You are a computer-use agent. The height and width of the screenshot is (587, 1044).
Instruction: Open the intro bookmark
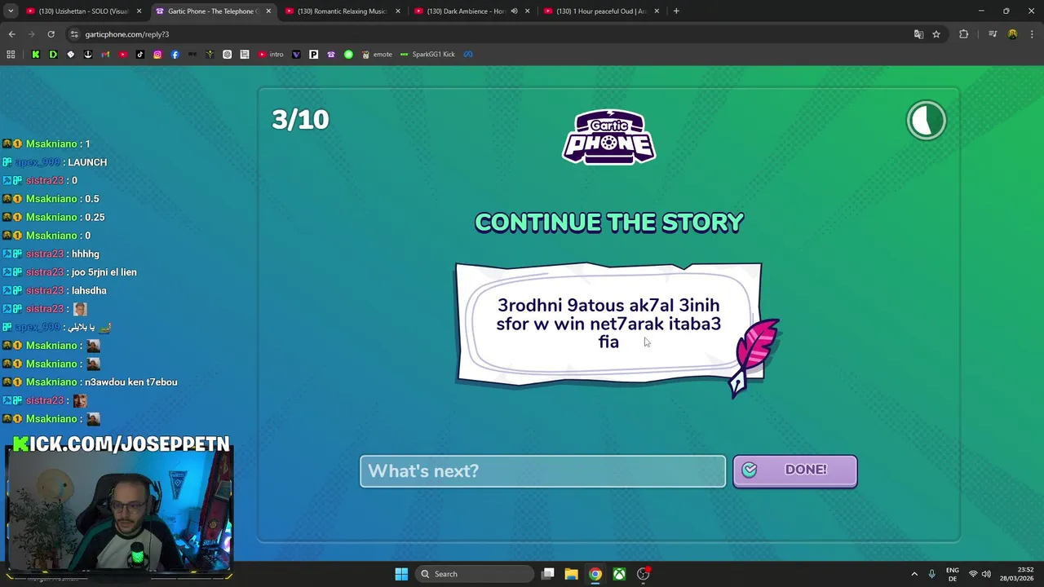click(271, 55)
